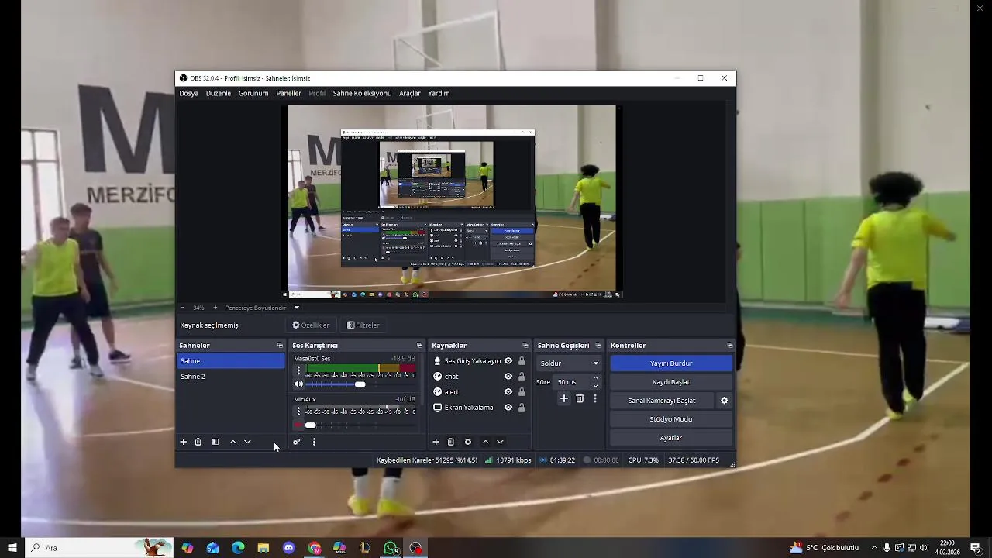Viewport: 992px width, 558px height.
Task: Pop out the Sahne Geçişleri dock icon
Action: pos(598,346)
